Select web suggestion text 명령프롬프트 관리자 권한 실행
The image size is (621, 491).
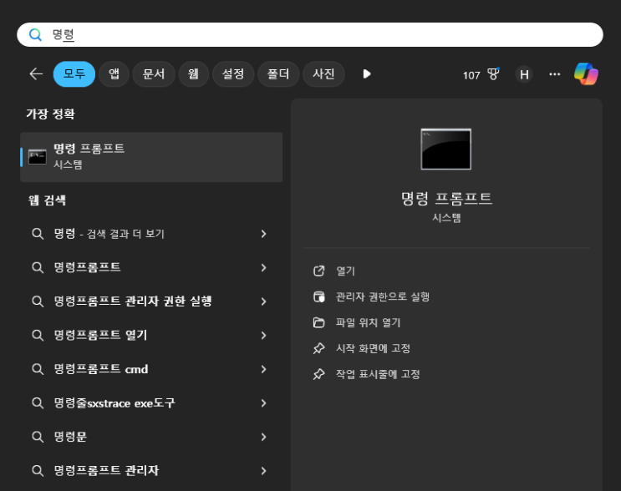133,301
